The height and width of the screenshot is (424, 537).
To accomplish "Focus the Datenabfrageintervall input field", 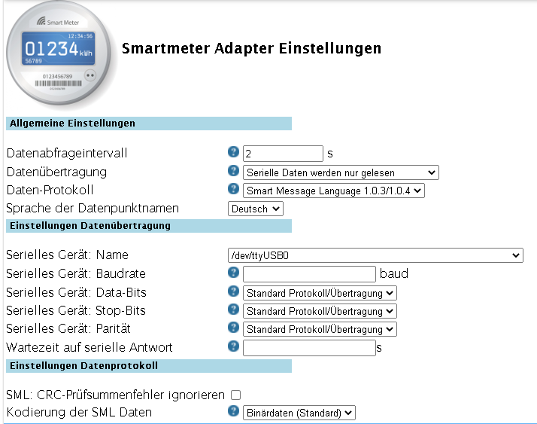I will [283, 154].
